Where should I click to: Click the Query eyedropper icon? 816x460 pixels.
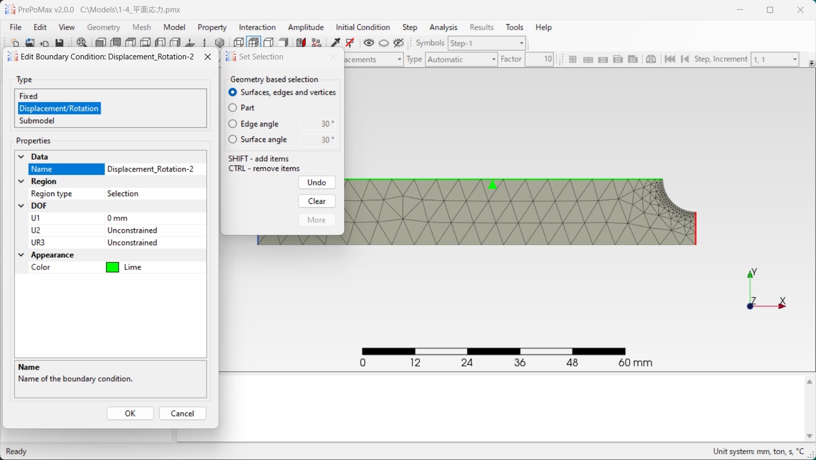(x=335, y=43)
